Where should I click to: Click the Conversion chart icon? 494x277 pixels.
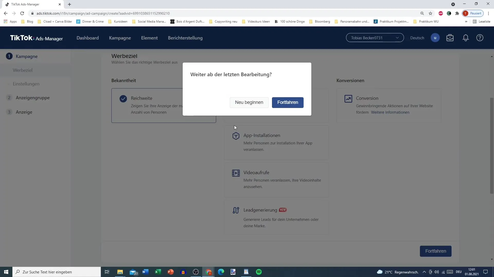point(348,98)
